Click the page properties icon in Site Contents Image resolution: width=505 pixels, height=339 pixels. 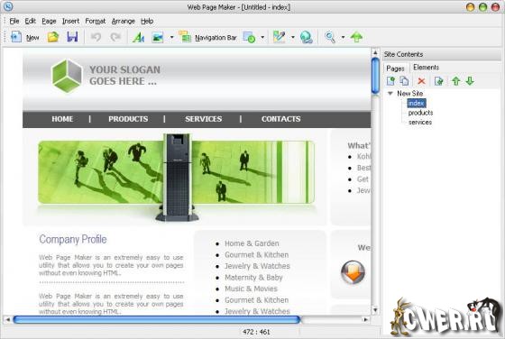point(439,81)
